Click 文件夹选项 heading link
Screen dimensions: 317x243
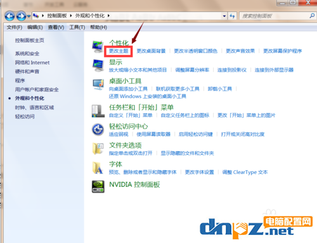126,146
